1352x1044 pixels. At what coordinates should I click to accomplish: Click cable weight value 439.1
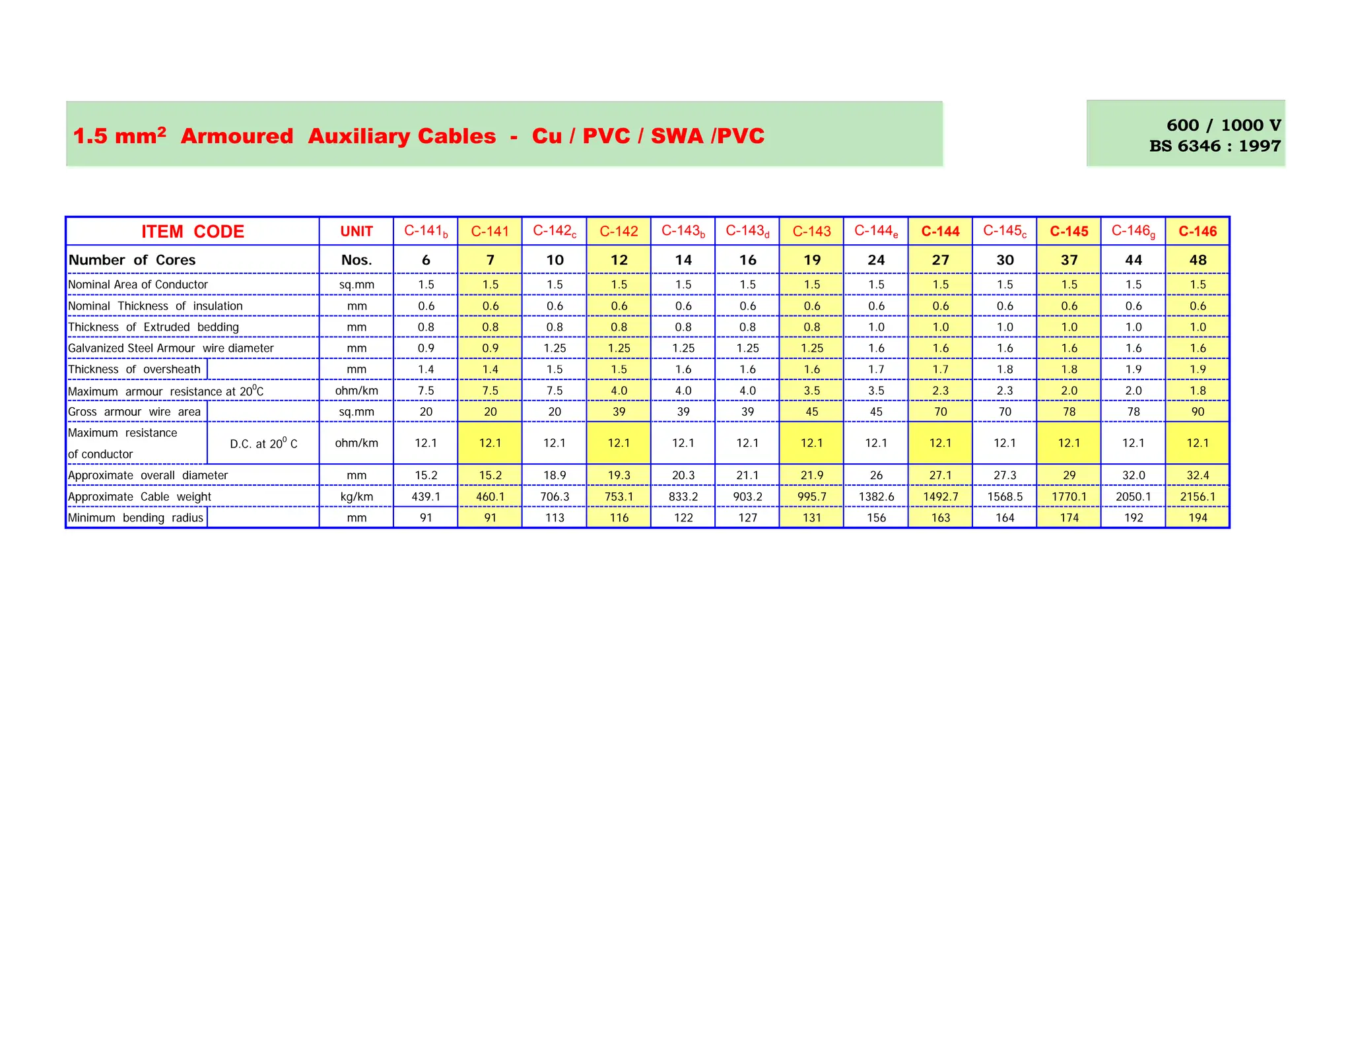(426, 497)
